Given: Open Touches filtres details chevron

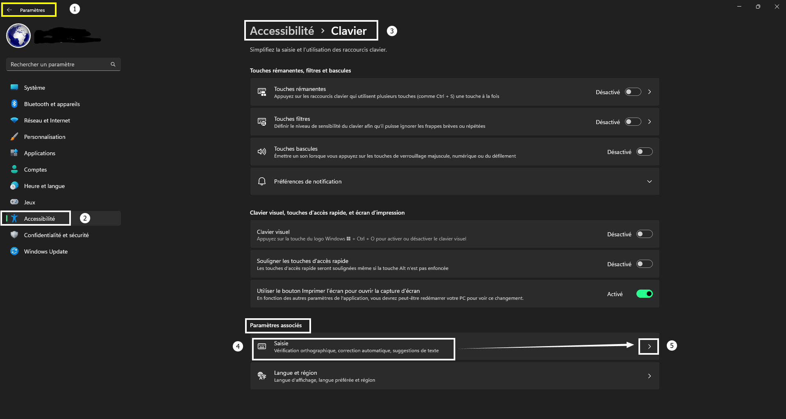Looking at the screenshot, I should [650, 122].
